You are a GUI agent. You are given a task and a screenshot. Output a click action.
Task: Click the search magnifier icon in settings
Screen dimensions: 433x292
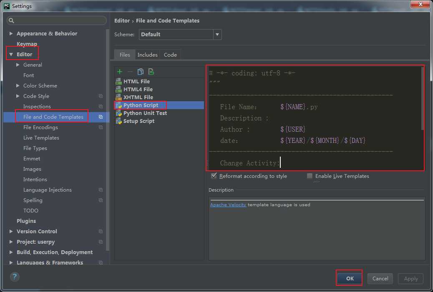[x=11, y=20]
